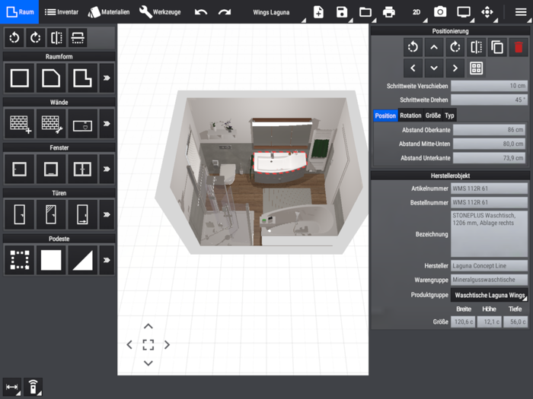Duplicate object with copy icon
Screen dimensions: 533x399
pos(497,47)
